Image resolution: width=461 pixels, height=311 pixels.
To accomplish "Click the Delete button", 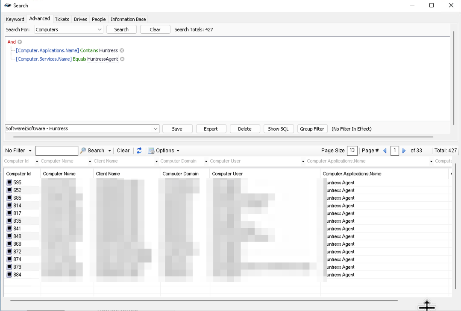I will pos(245,129).
